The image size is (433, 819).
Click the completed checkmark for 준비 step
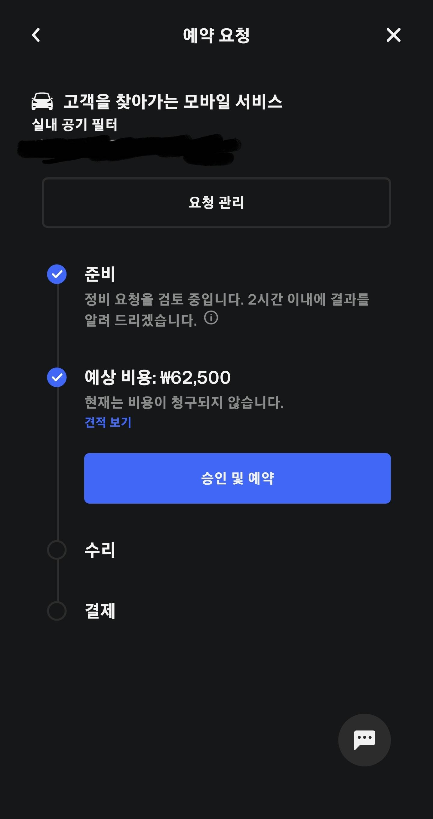click(57, 274)
